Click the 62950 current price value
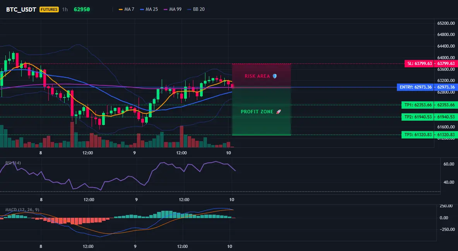Image resolution: width=458 pixels, height=251 pixels. pyautogui.click(x=82, y=9)
